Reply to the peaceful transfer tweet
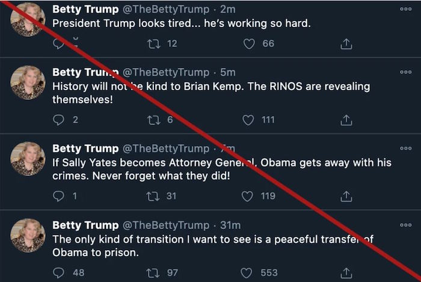 click(58, 273)
